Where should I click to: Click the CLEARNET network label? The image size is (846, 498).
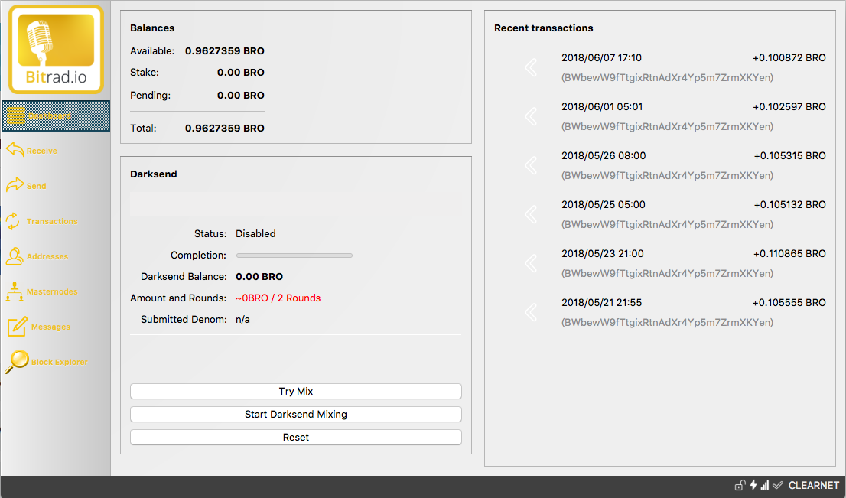click(813, 485)
